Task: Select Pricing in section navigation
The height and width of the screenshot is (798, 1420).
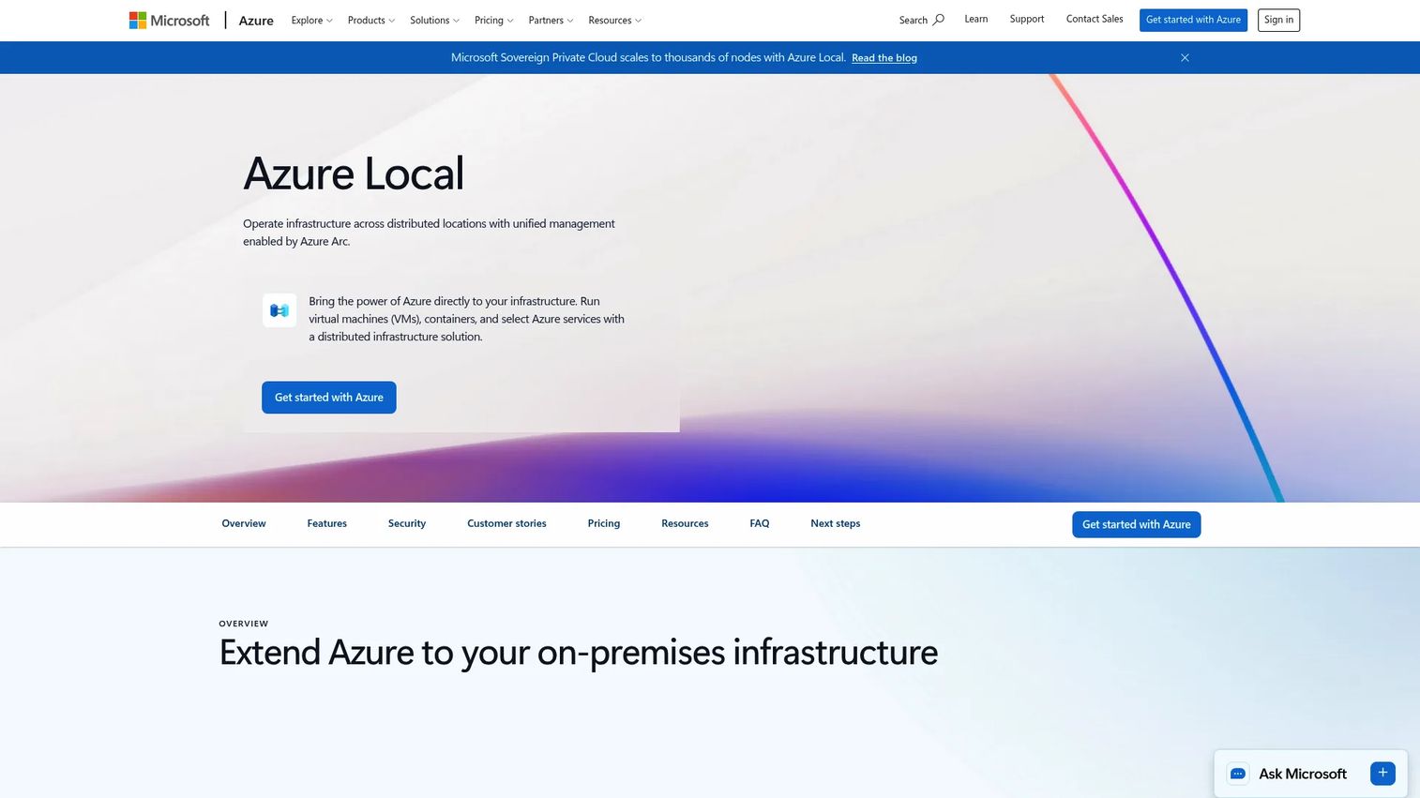Action: [x=604, y=523]
